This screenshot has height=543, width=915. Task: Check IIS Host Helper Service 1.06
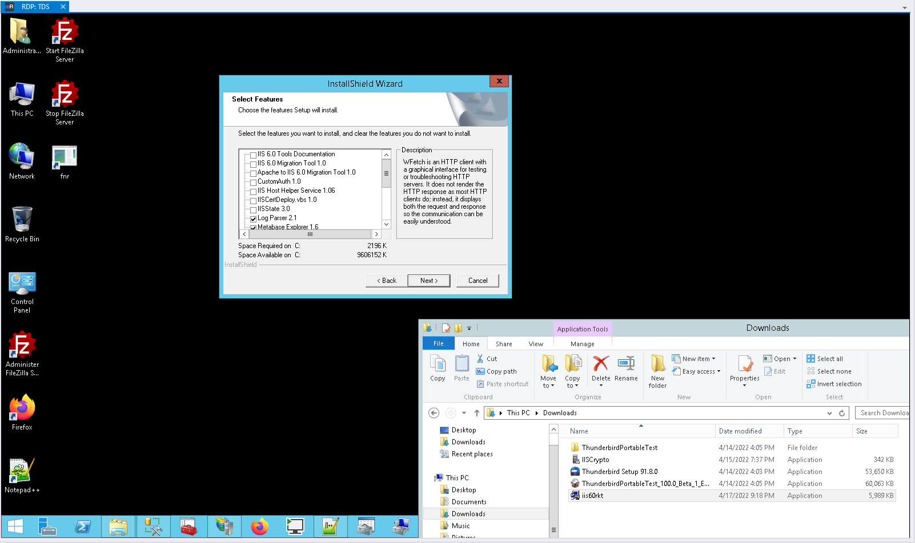pos(254,192)
